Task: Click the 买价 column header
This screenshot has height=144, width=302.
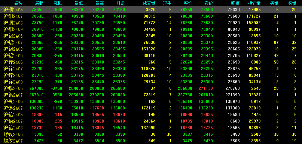Action: tap(188, 3)
